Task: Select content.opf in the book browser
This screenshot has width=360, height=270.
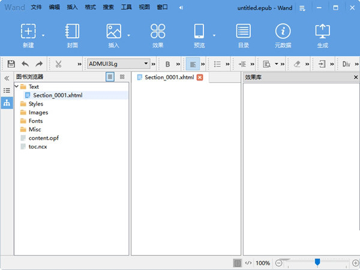Action: tap(43, 138)
